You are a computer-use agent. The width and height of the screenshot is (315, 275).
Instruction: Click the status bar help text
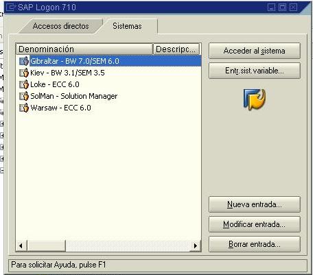(x=58, y=265)
